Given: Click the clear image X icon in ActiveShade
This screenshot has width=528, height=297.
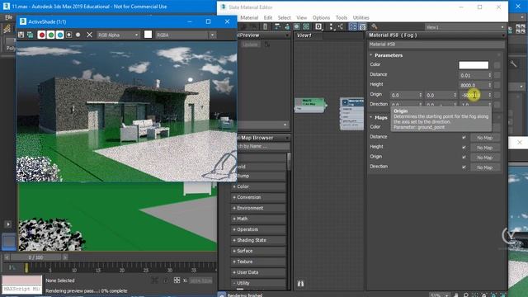Looking at the screenshot, I should pyautogui.click(x=89, y=35).
